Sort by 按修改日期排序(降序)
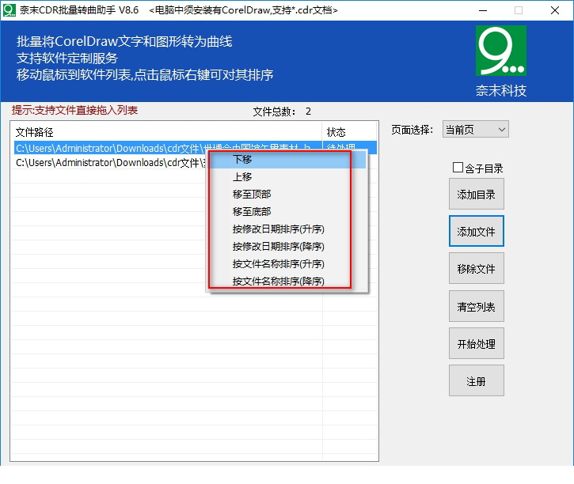The height and width of the screenshot is (484, 574). (287, 247)
